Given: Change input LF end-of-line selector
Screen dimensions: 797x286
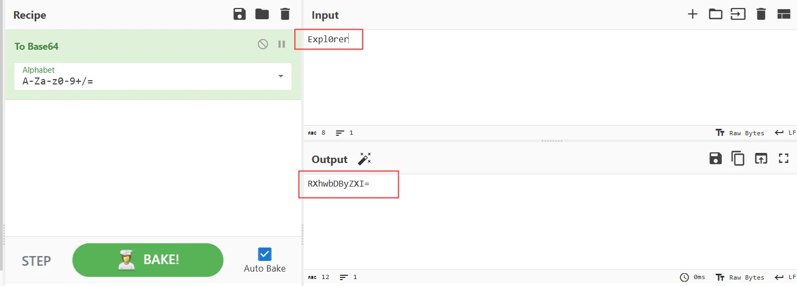Looking at the screenshot, I should coord(785,133).
